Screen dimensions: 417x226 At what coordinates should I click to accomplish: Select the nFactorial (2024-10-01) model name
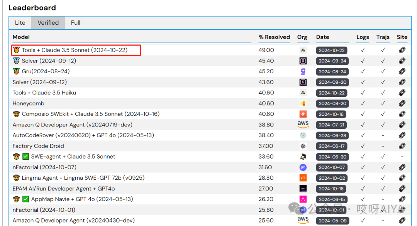coord(44,210)
